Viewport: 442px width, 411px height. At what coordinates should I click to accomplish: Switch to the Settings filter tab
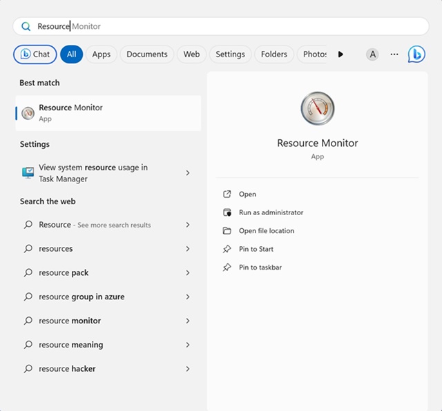click(230, 54)
